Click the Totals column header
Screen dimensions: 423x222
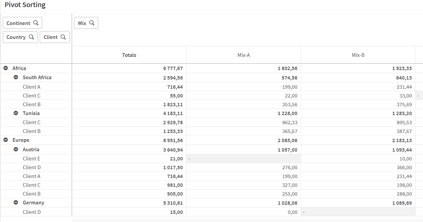(x=129, y=55)
